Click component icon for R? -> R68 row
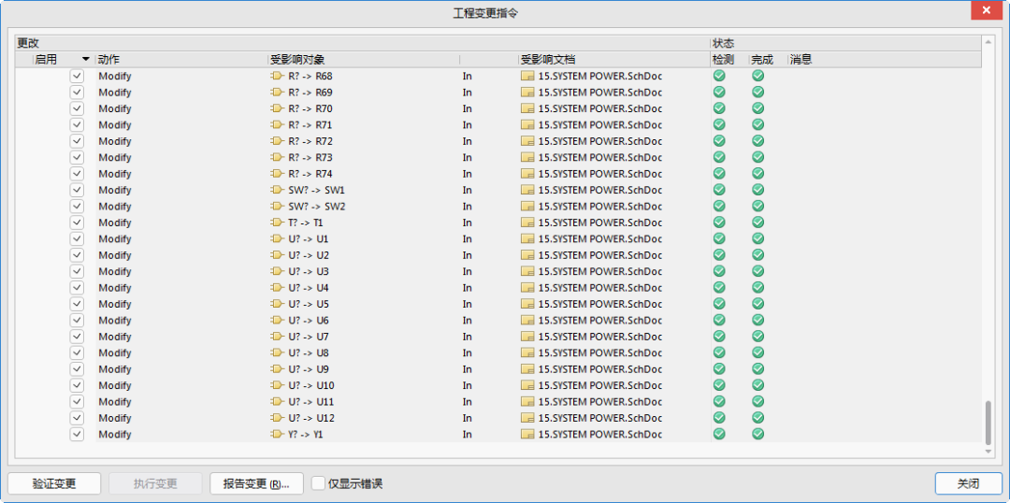This screenshot has width=1010, height=503. point(277,76)
